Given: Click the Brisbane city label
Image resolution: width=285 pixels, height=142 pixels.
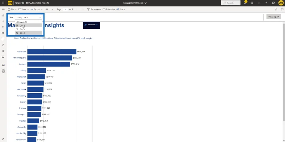Looking at the screenshot, I should 22,108.
